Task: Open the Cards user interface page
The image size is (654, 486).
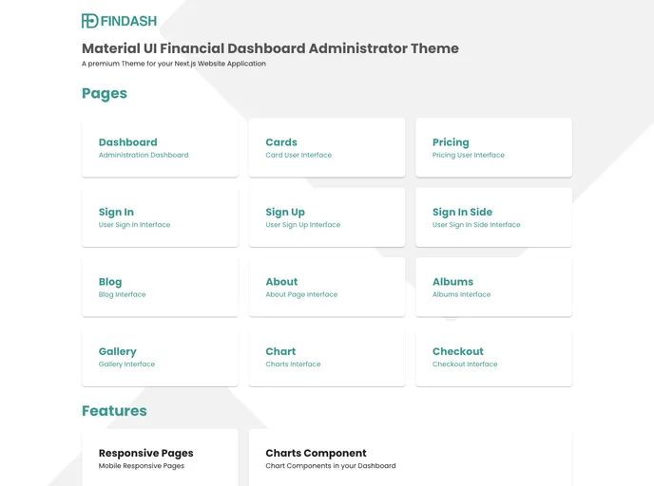Action: (x=326, y=147)
